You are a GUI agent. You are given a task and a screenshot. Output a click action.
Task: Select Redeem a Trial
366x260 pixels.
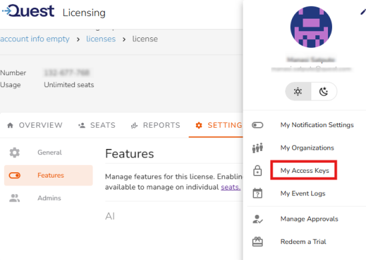click(x=303, y=242)
